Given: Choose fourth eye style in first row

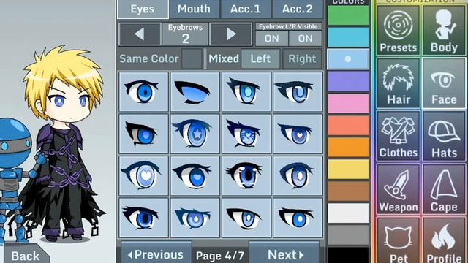Looking at the screenshot, I should tap(298, 91).
